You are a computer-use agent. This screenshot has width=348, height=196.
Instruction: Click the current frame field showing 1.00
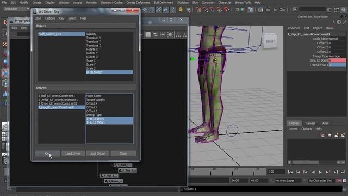coord(276,171)
